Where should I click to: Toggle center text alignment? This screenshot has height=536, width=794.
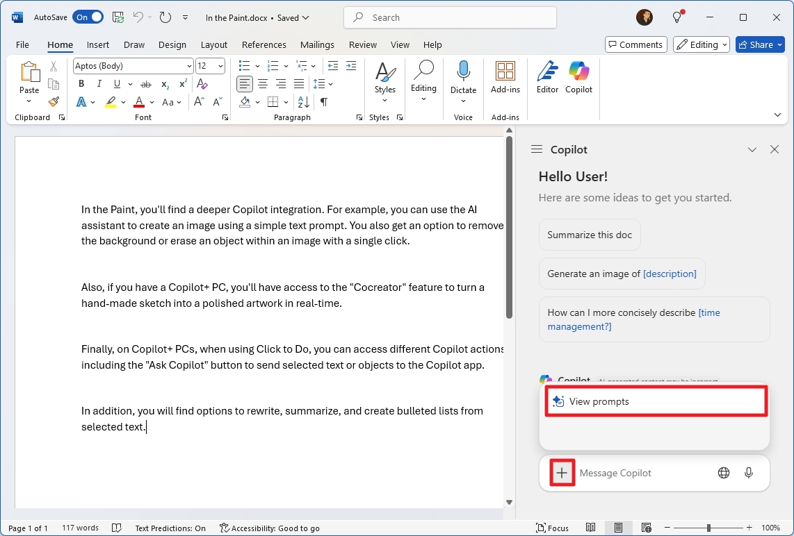[263, 83]
